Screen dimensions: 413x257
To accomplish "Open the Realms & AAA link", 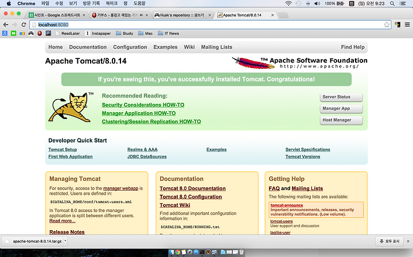I will tap(142, 149).
